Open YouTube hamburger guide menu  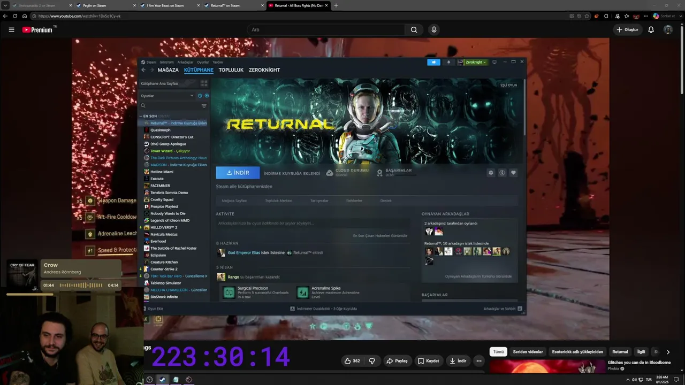click(11, 30)
